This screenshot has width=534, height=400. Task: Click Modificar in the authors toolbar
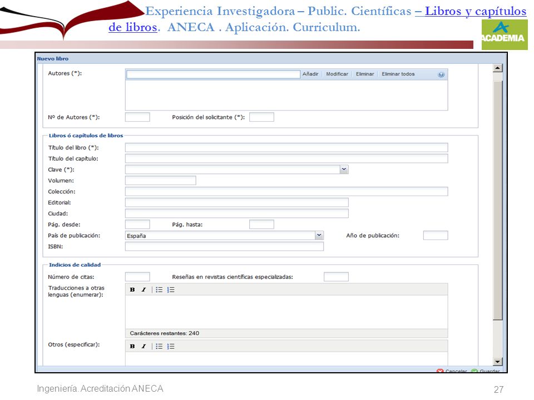[x=337, y=74]
